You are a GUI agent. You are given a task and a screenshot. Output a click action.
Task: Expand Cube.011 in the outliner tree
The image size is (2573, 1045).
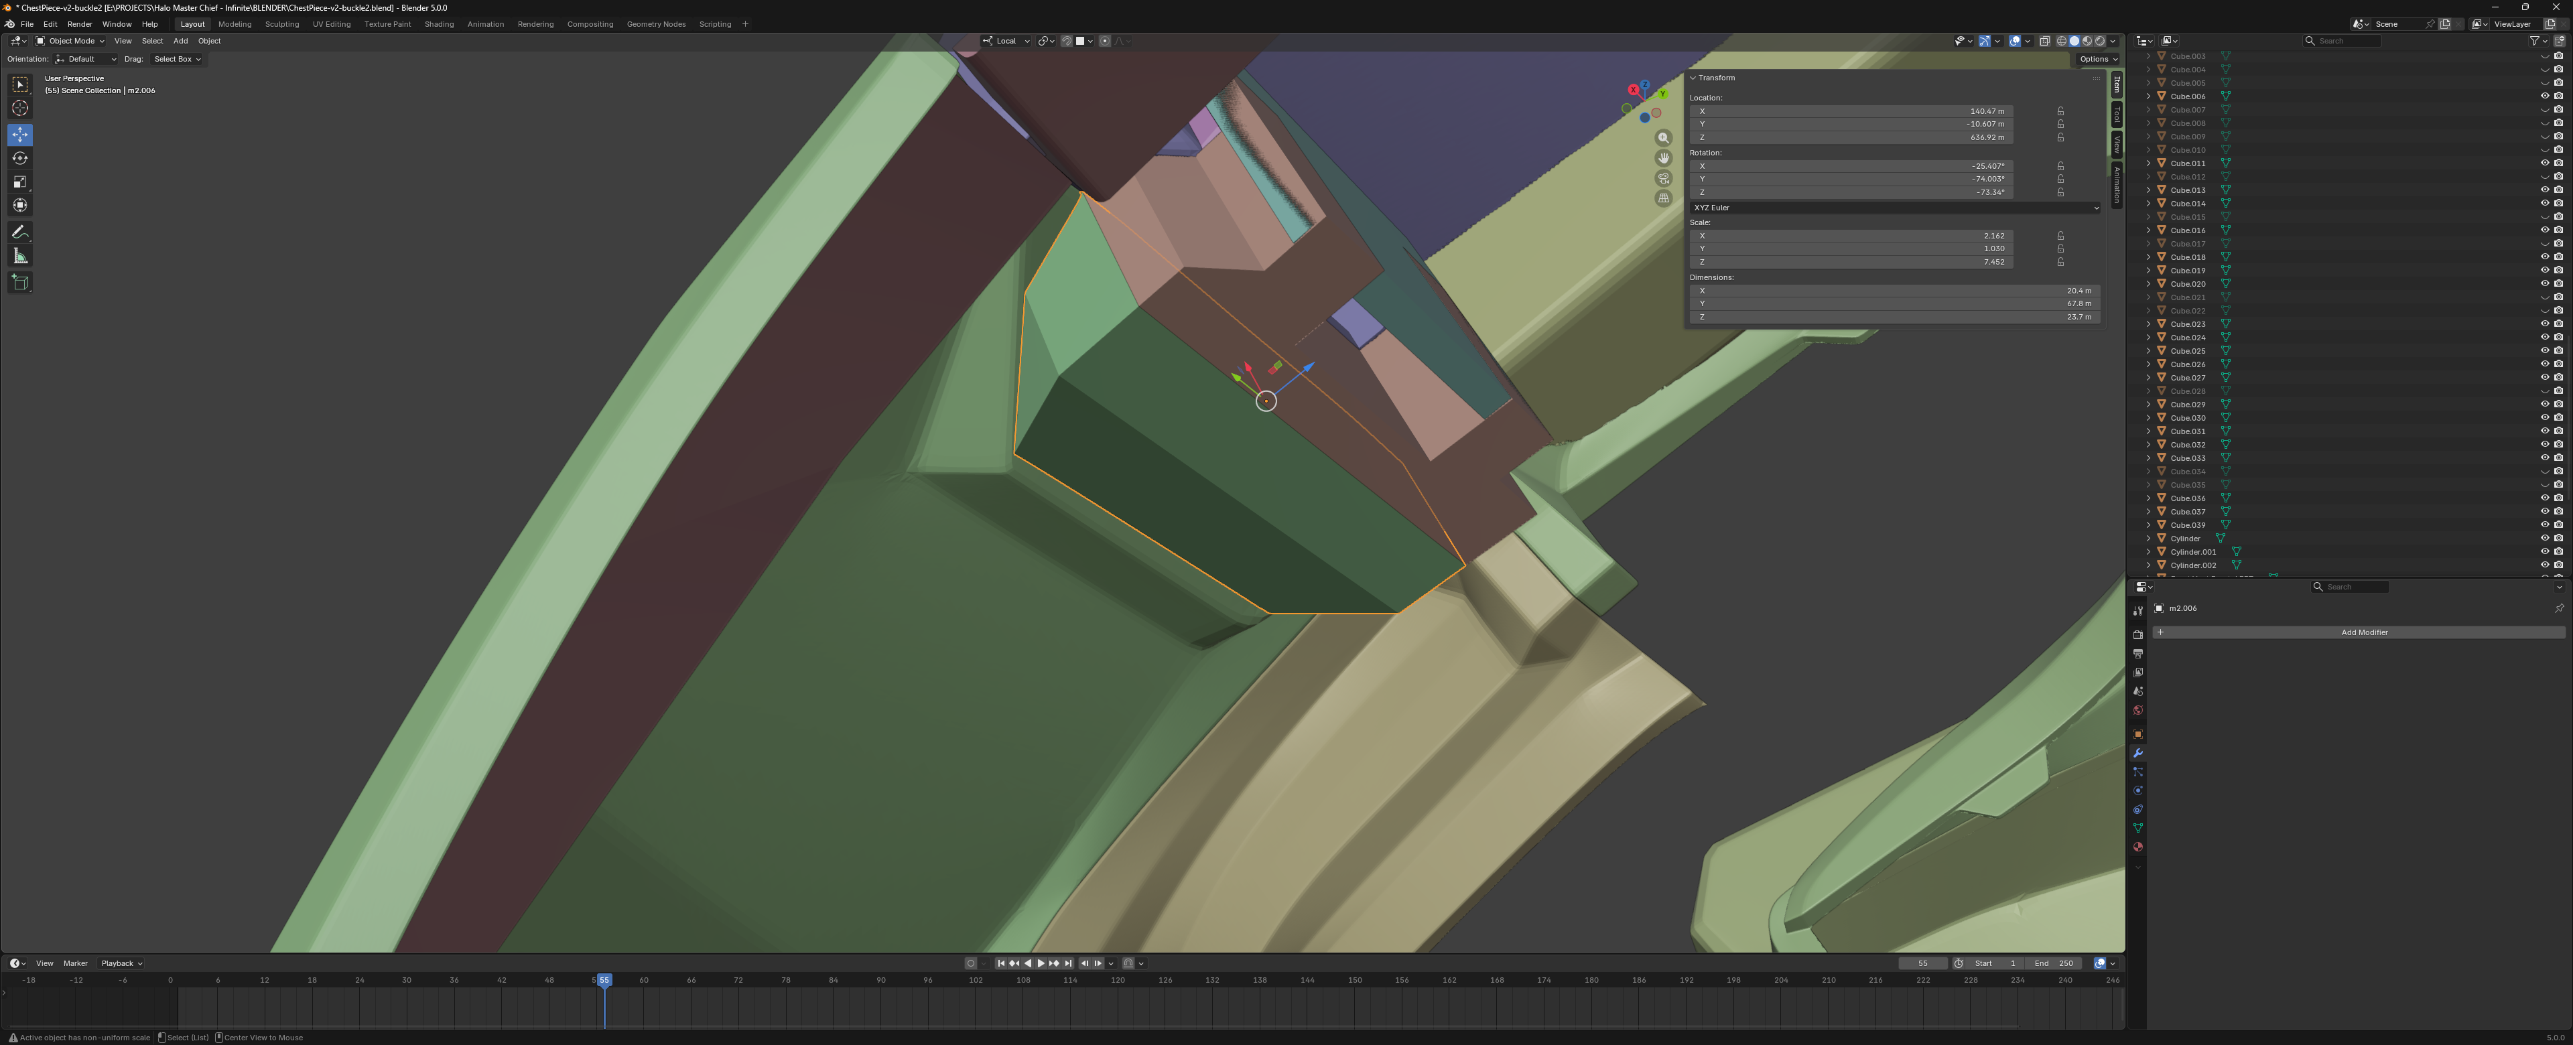tap(2148, 163)
